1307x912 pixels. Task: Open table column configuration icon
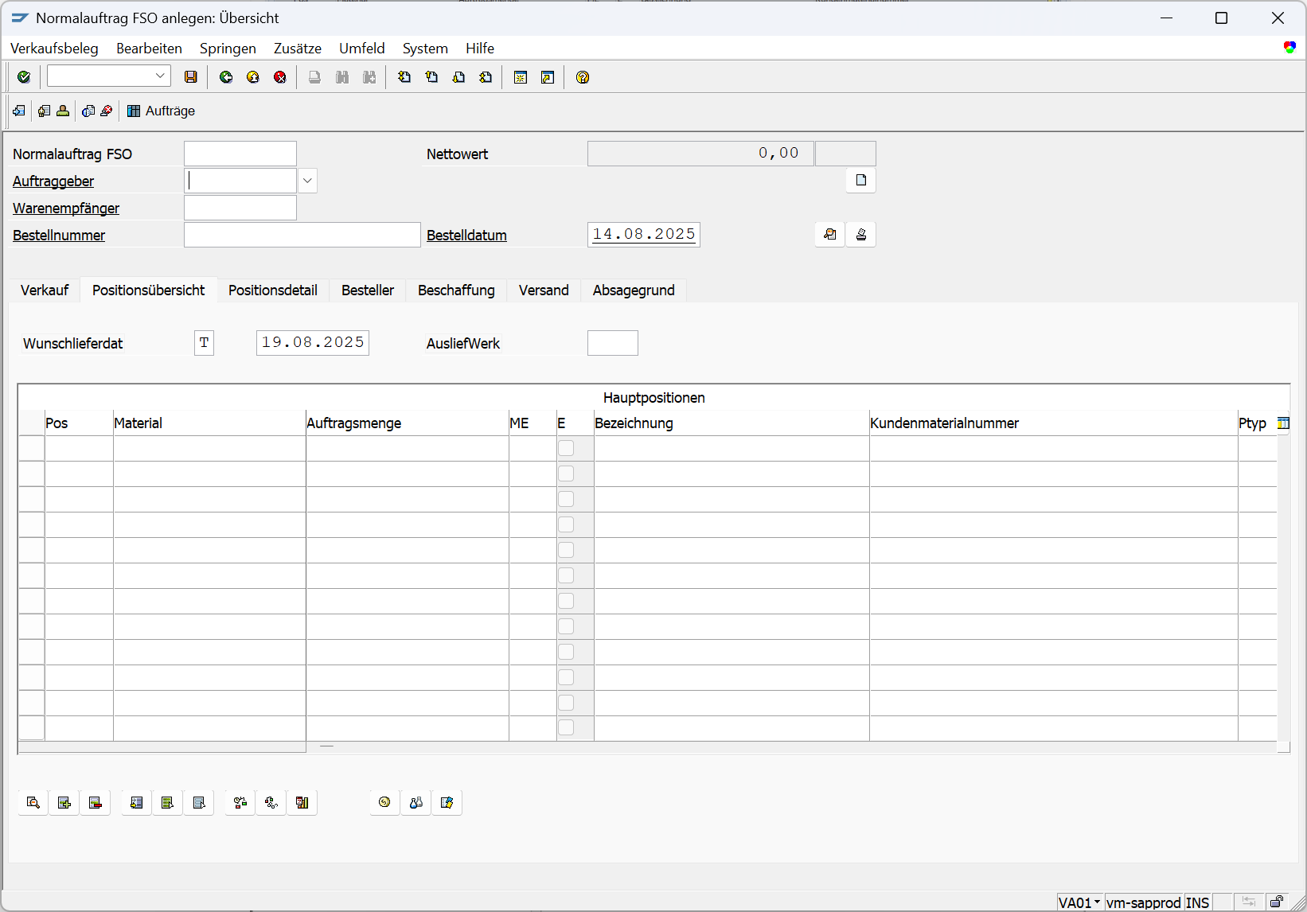[x=1283, y=423]
